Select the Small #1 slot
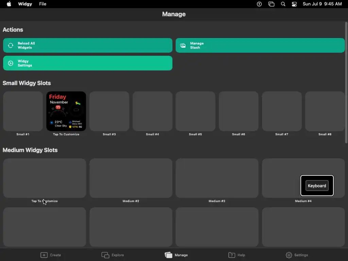 (x=23, y=111)
